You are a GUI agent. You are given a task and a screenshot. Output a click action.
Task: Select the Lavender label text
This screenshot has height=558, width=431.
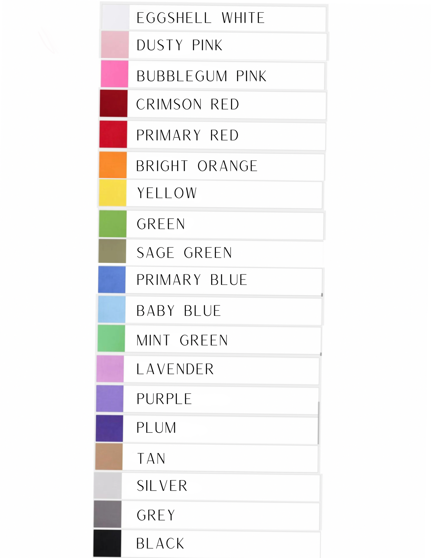175,369
